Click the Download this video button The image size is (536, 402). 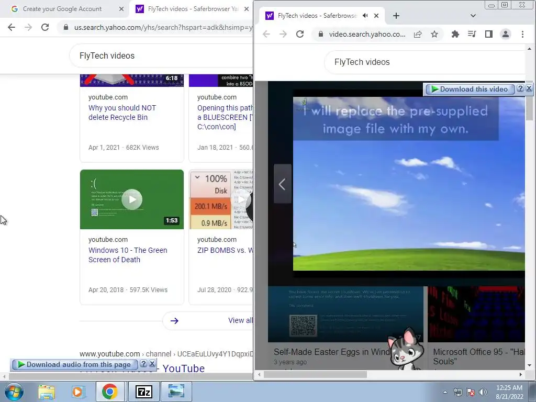tap(470, 89)
